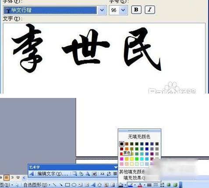The width and height of the screenshot is (209, 188).
Task: Pick the yellow swatch in fourth row
Action: tap(132, 159)
